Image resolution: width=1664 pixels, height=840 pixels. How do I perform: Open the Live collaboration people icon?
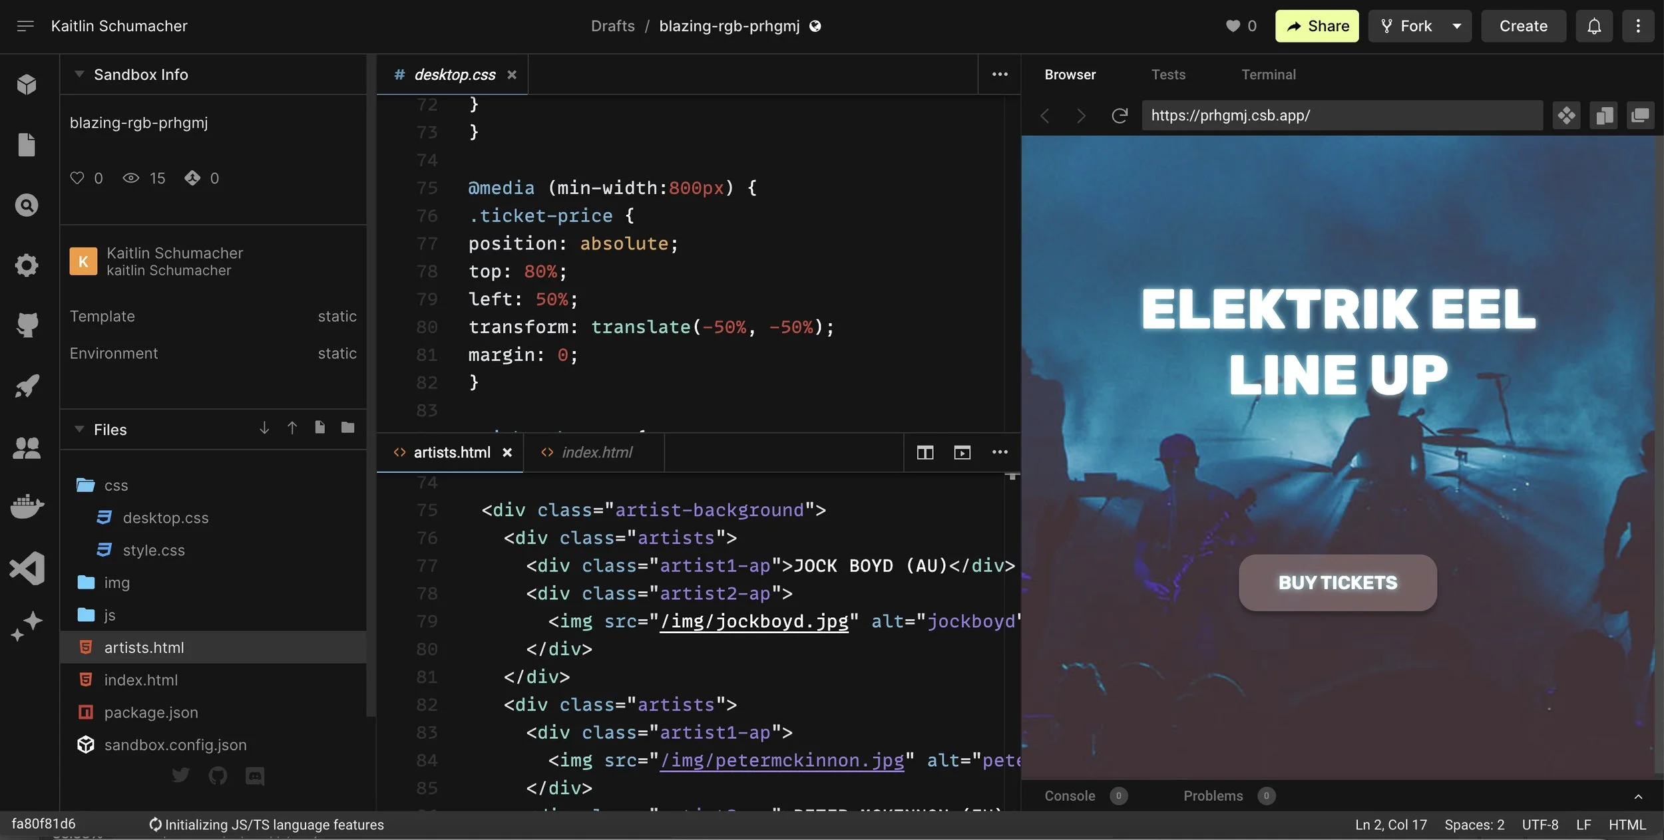(x=27, y=447)
